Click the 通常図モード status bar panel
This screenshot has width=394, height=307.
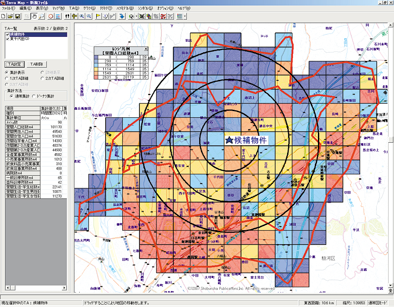coord(378,303)
